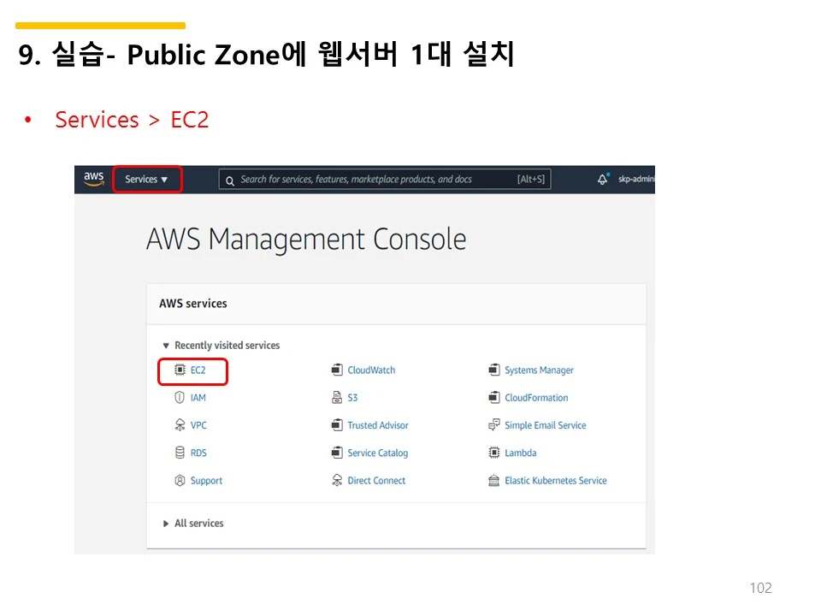The image size is (821, 616).
Task: Open the Lambda service link
Action: [521, 453]
